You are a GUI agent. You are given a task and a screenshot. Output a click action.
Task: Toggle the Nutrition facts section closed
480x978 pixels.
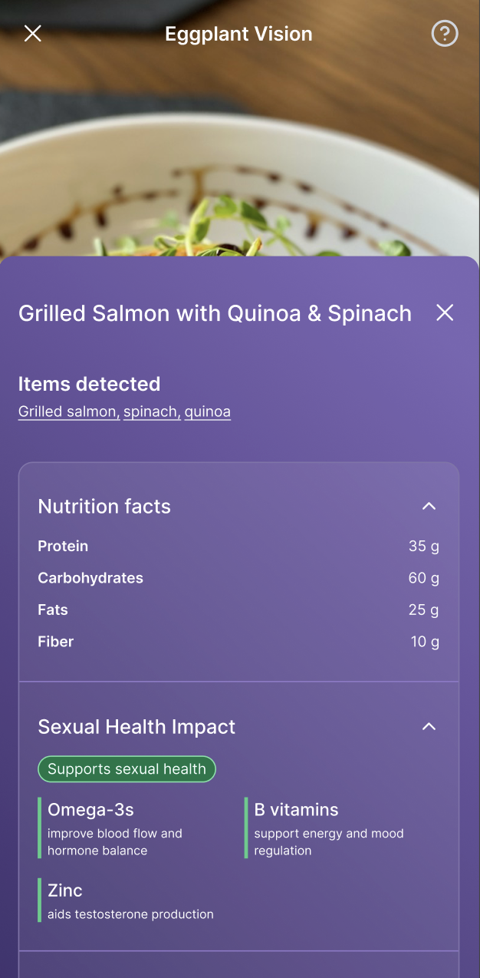point(429,506)
